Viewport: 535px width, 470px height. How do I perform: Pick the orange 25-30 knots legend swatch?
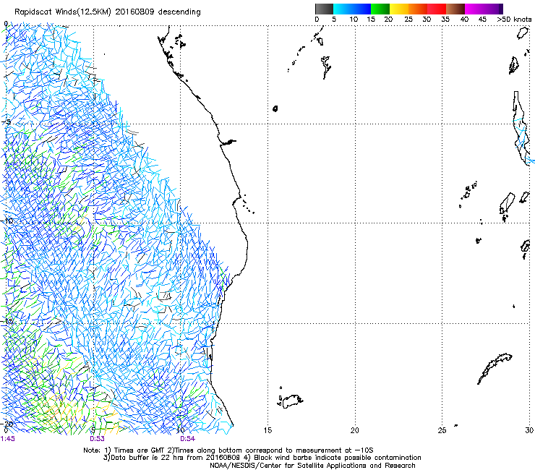418,9
